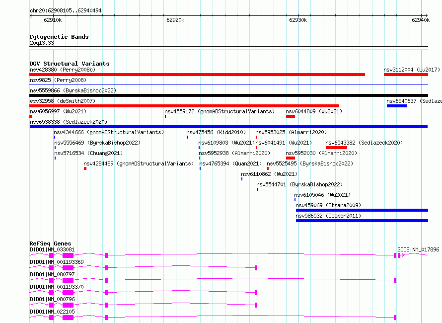Open the nsv475456 (Kidd2010) variant

coord(216,132)
